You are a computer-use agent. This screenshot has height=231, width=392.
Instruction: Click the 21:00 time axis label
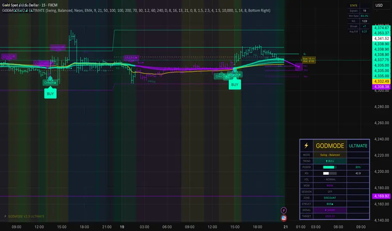(107, 227)
